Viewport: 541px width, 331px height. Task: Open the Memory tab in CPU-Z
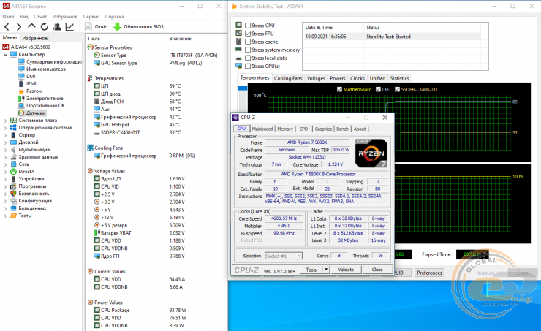pos(285,129)
